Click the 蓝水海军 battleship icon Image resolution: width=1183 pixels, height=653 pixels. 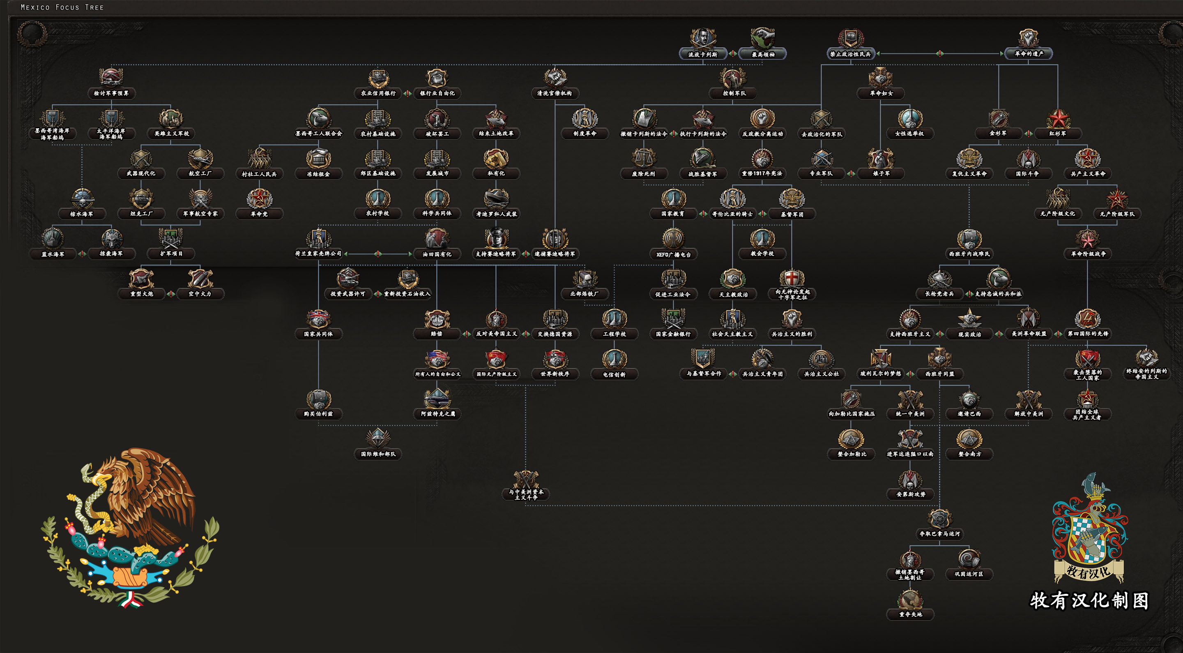tap(52, 238)
